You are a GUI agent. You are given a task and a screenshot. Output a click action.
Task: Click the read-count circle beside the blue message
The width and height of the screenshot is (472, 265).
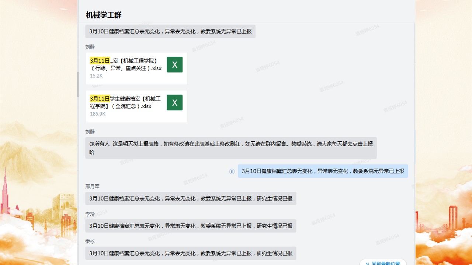(232, 171)
